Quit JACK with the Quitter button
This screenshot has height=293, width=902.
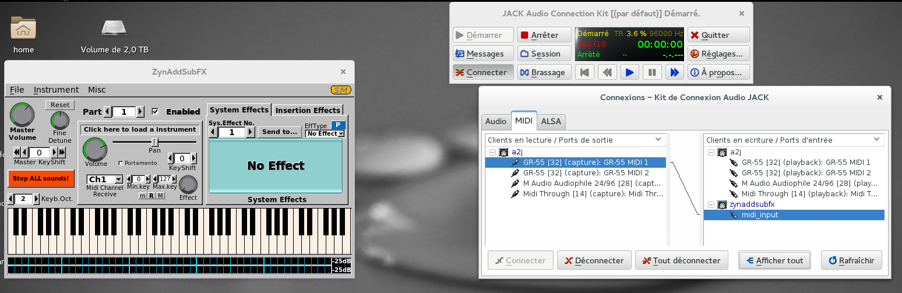click(718, 35)
